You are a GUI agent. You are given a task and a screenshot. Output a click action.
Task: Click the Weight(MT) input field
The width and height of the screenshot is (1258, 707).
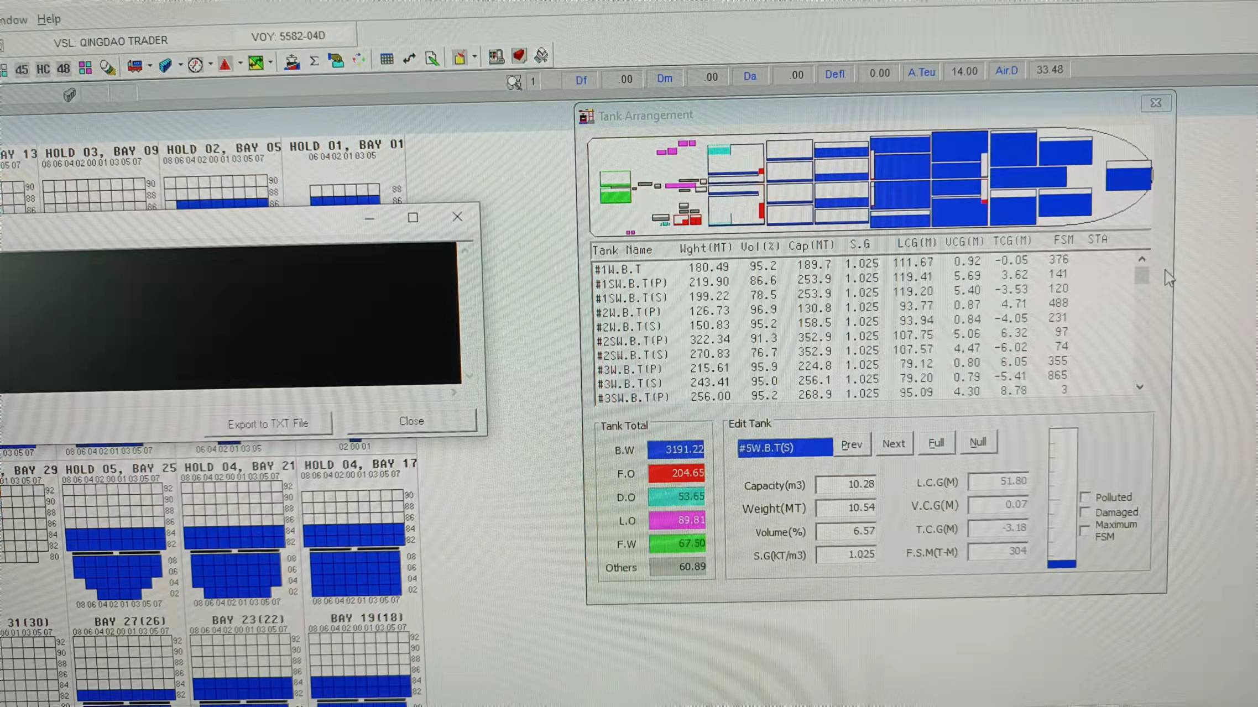click(x=845, y=508)
